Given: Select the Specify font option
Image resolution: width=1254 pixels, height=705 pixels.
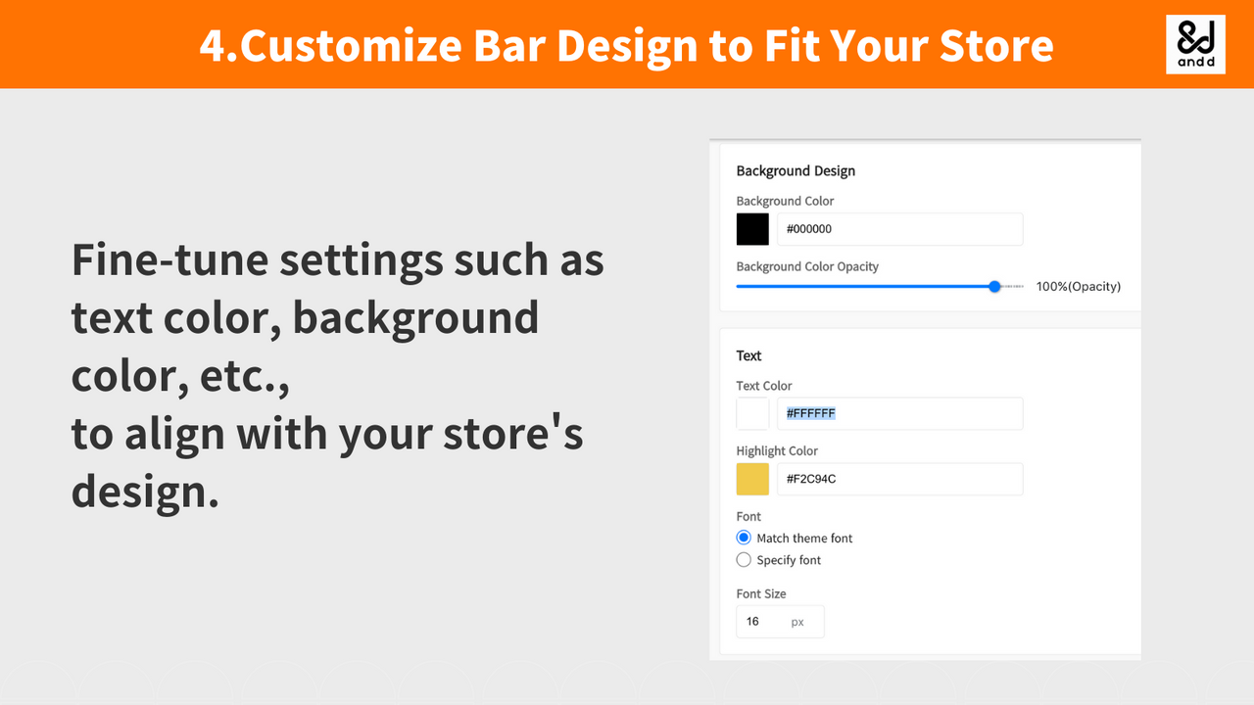Looking at the screenshot, I should [x=743, y=559].
